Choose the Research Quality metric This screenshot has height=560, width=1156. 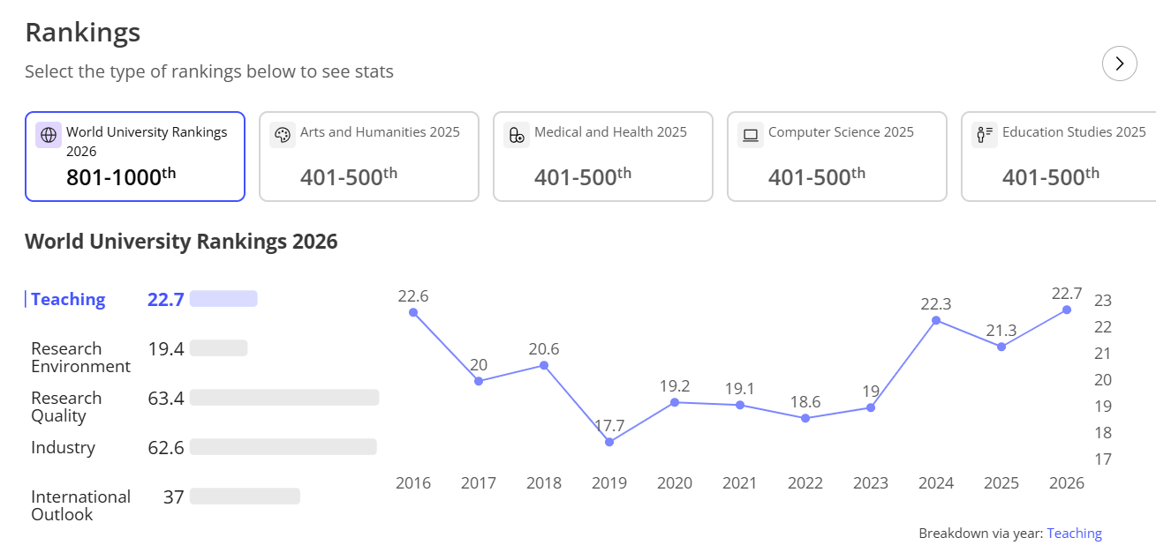point(66,407)
